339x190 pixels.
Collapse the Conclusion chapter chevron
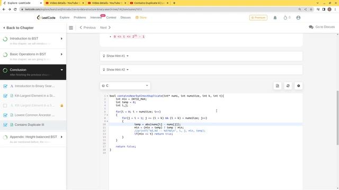point(61,70)
